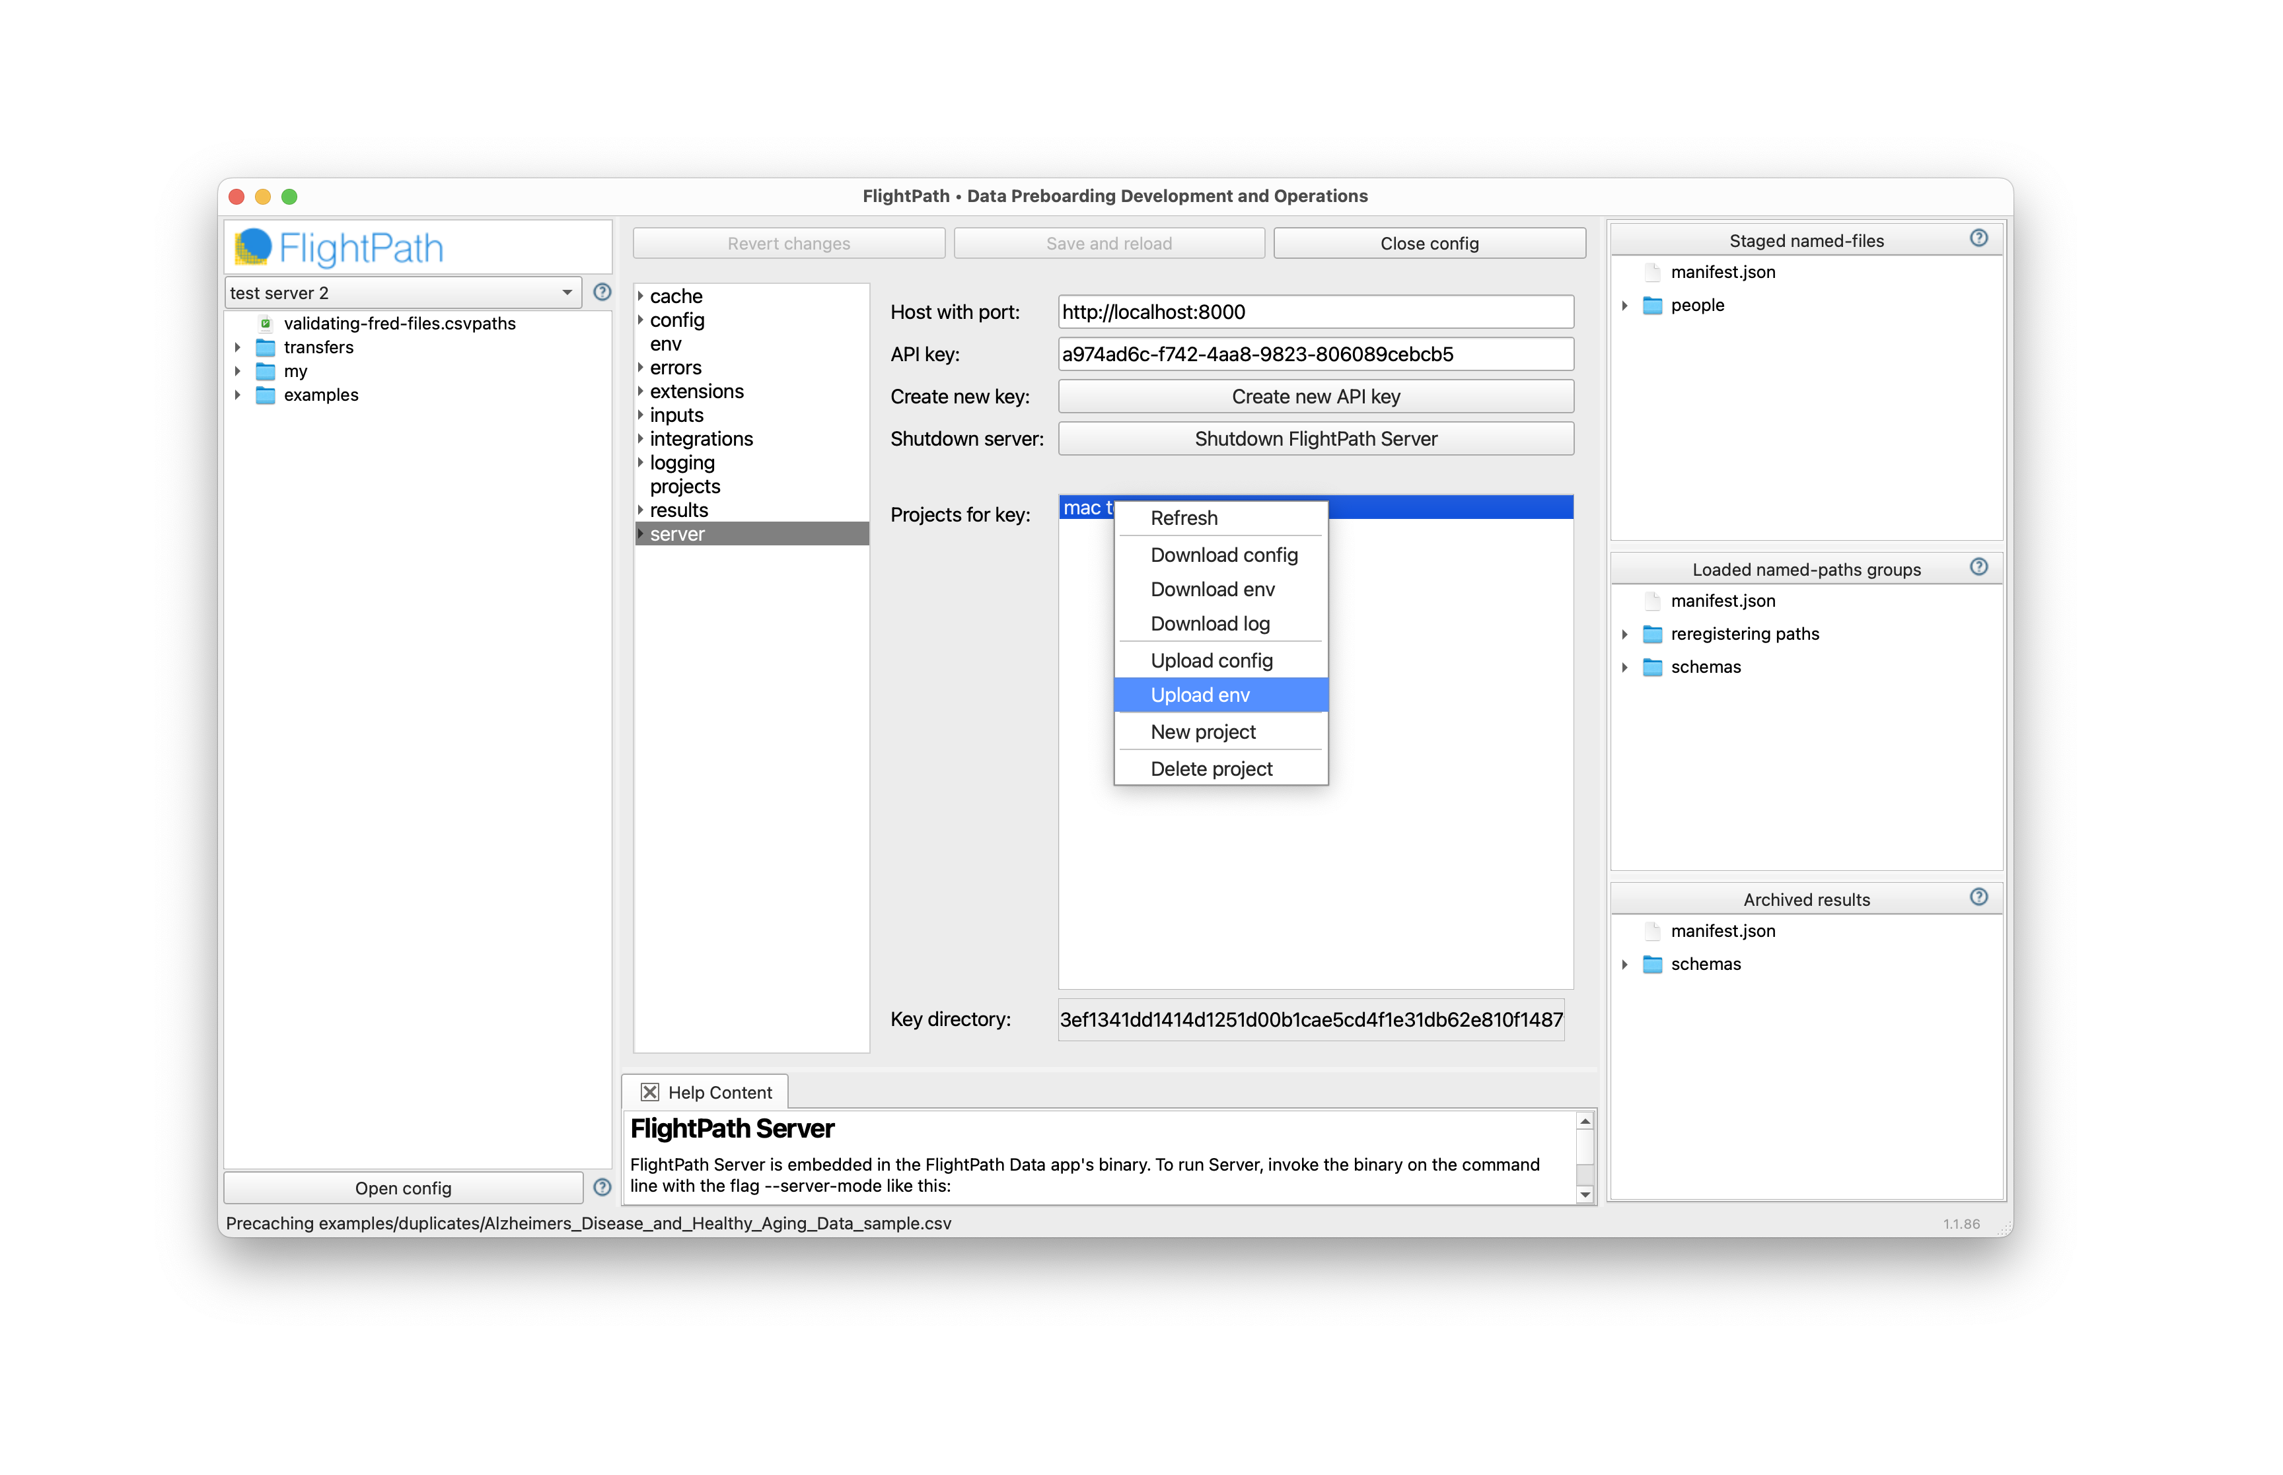Pick Delete project in context menu

pyautogui.click(x=1211, y=769)
